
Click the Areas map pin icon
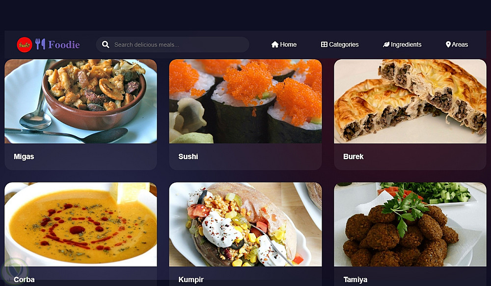(x=448, y=45)
